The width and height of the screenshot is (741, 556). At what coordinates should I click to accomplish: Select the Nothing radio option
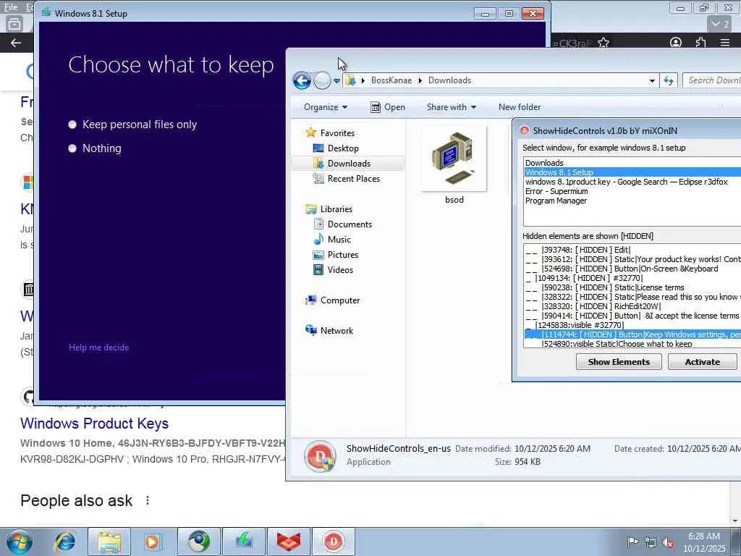tap(95, 148)
